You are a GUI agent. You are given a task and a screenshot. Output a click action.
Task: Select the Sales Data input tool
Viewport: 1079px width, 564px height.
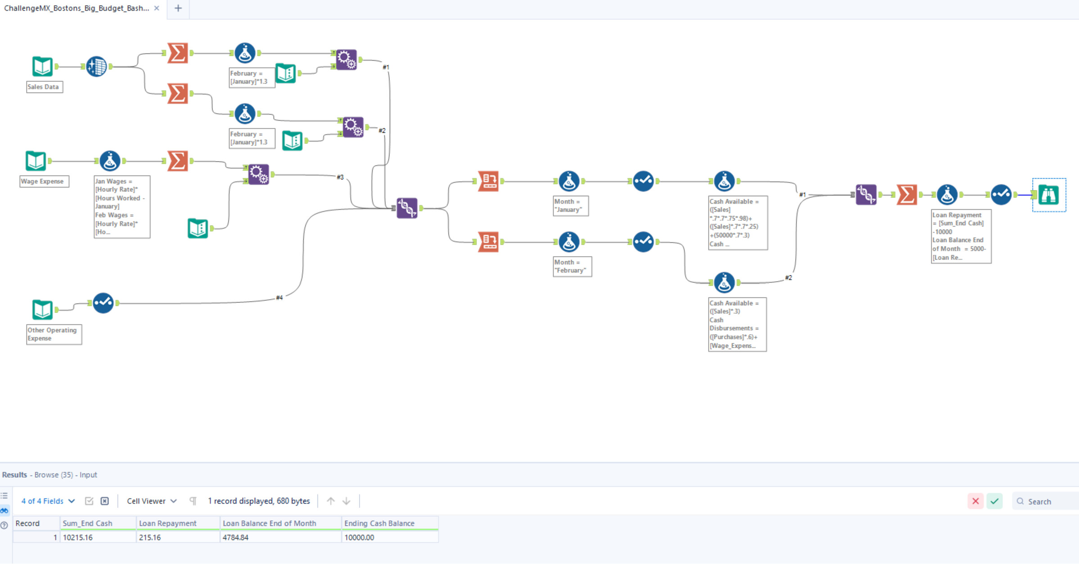(x=42, y=67)
